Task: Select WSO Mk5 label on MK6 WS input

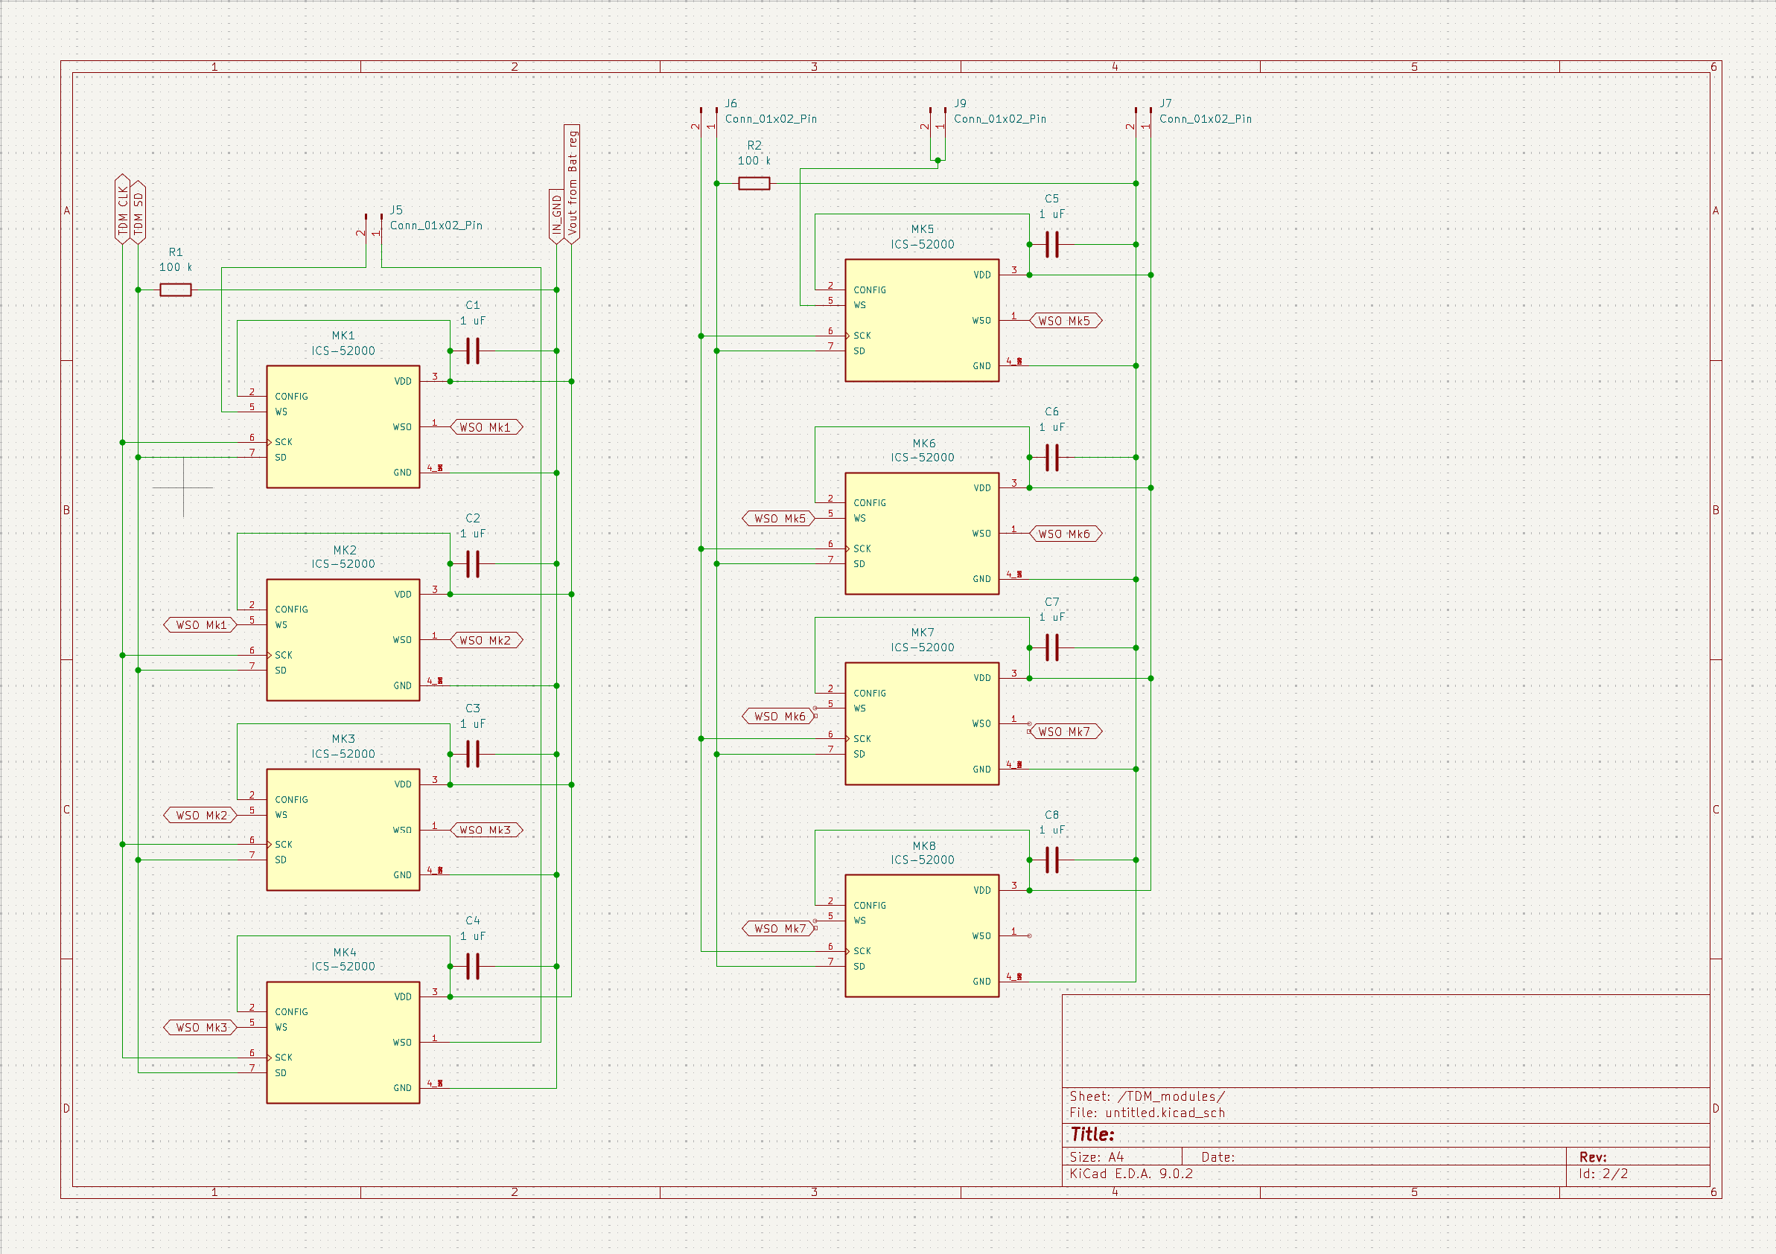Action: (x=779, y=519)
